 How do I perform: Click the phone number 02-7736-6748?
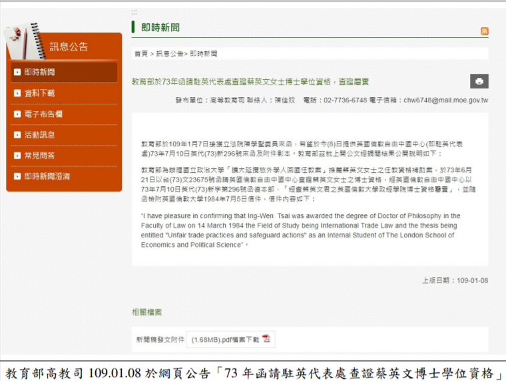[x=345, y=100]
